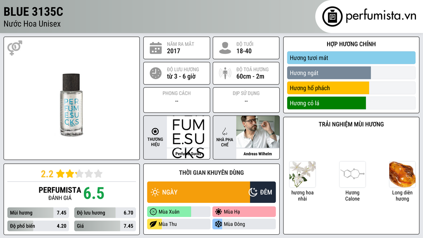Select the hương hoa nhài jasmine image
Viewport: 423px width, 238px height.
(x=302, y=174)
